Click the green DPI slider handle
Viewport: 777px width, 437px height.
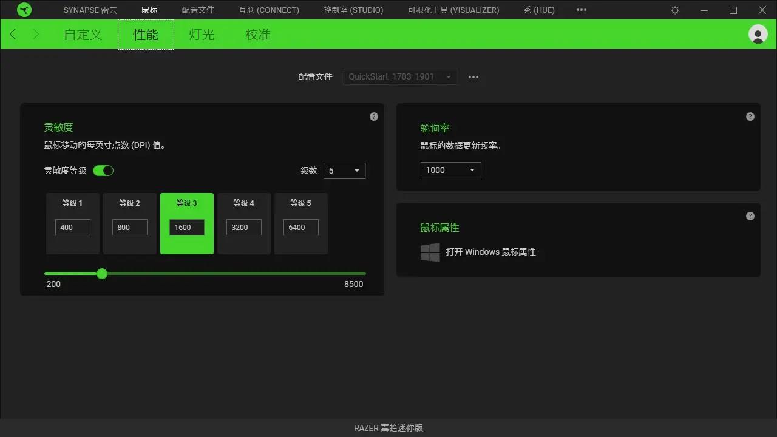101,274
